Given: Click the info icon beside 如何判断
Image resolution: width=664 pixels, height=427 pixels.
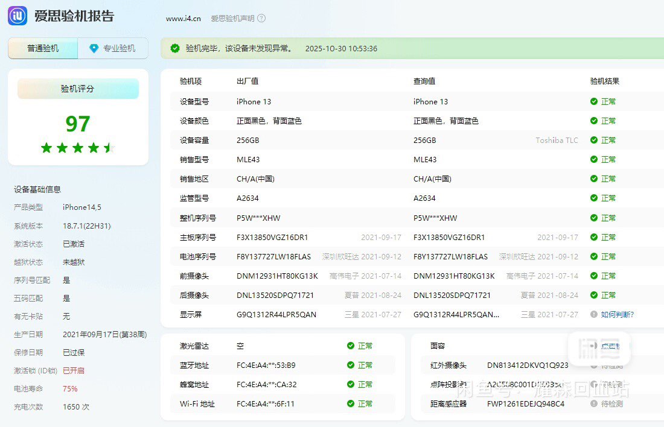Looking at the screenshot, I should click(594, 314).
